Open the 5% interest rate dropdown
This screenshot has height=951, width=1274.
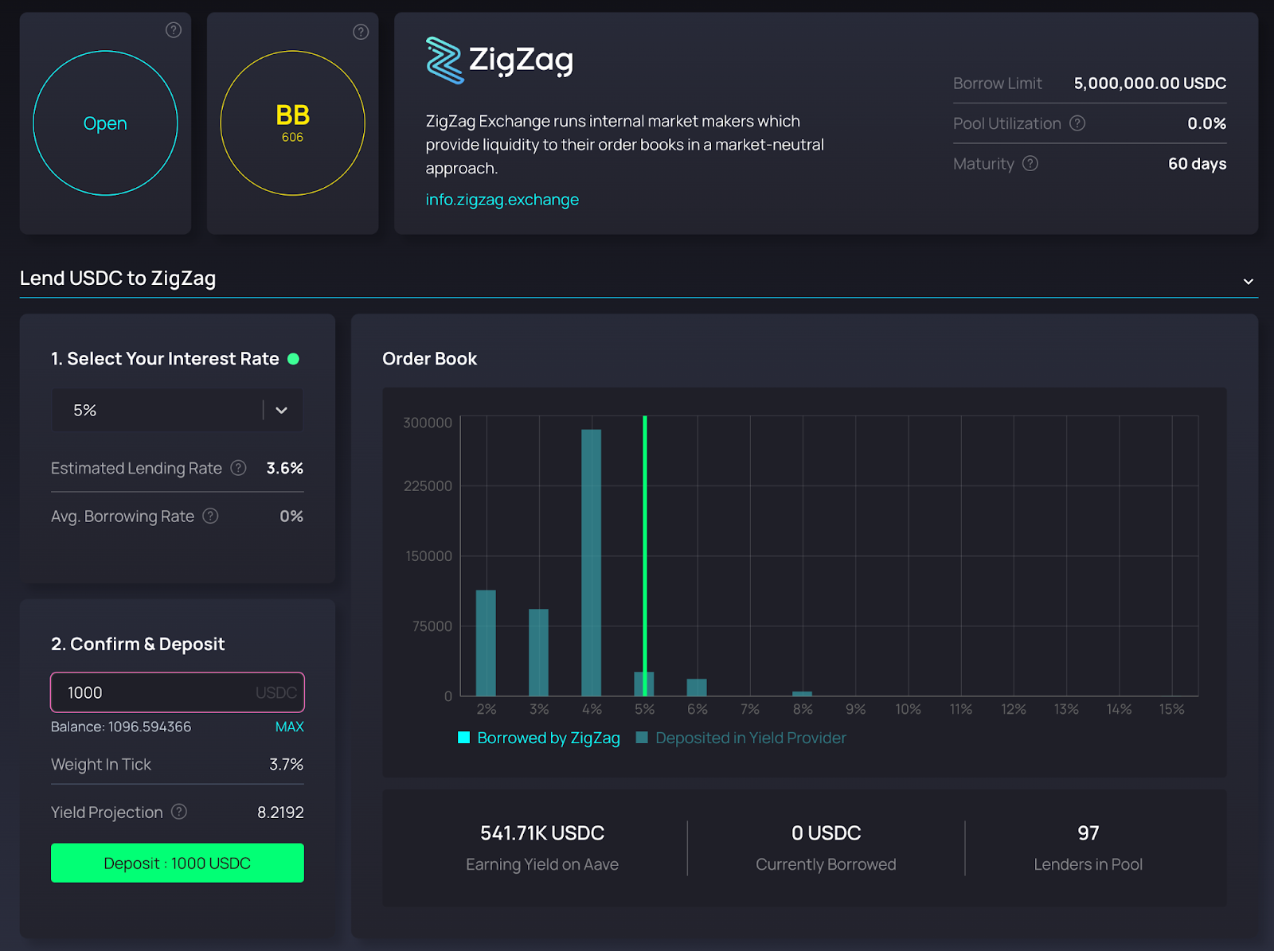[177, 410]
